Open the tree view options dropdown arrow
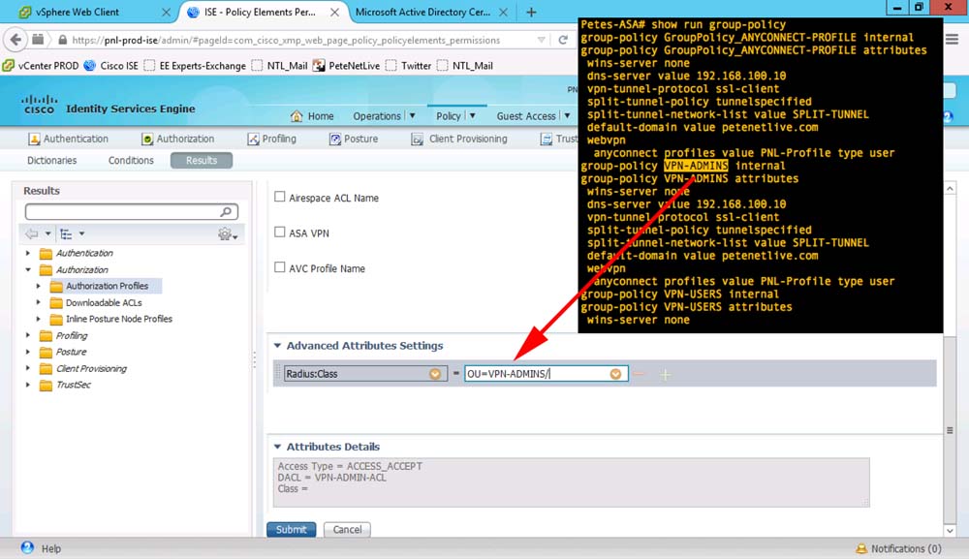This screenshot has height=559, width=969. (x=81, y=234)
